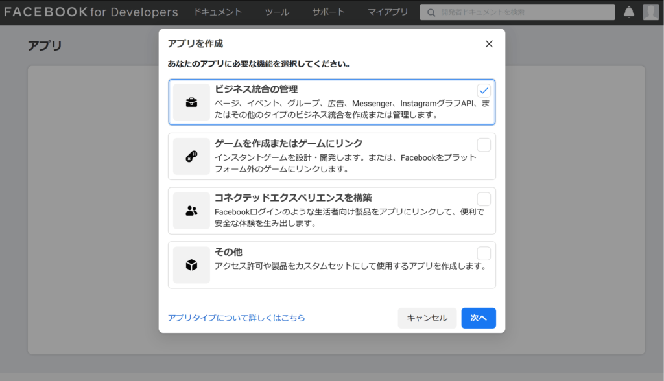This screenshot has width=664, height=381.
Task: Click the Facebookログイン description text
Action: 349,217
